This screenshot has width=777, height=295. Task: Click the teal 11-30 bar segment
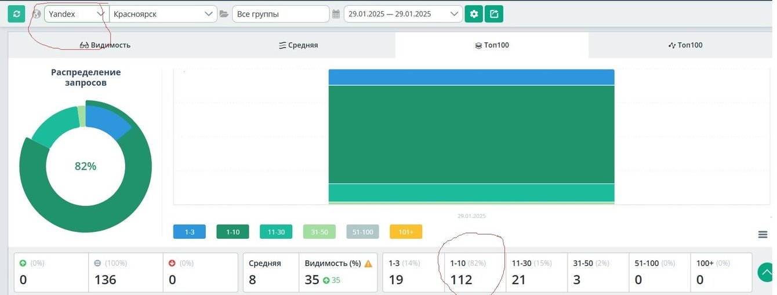click(471, 192)
